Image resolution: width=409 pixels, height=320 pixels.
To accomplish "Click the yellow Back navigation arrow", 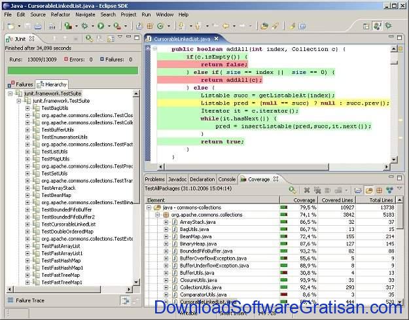I will (226, 26).
